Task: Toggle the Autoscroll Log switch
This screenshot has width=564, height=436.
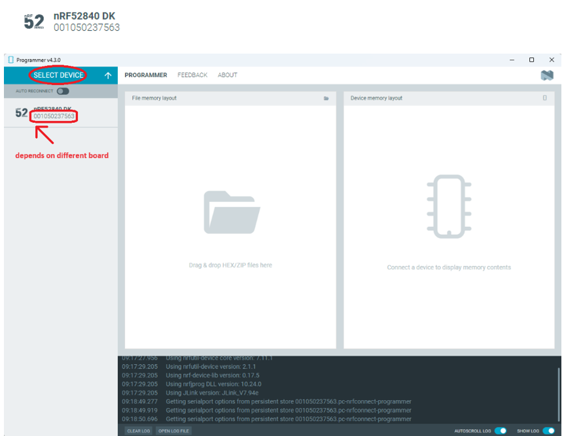Action: 501,431
